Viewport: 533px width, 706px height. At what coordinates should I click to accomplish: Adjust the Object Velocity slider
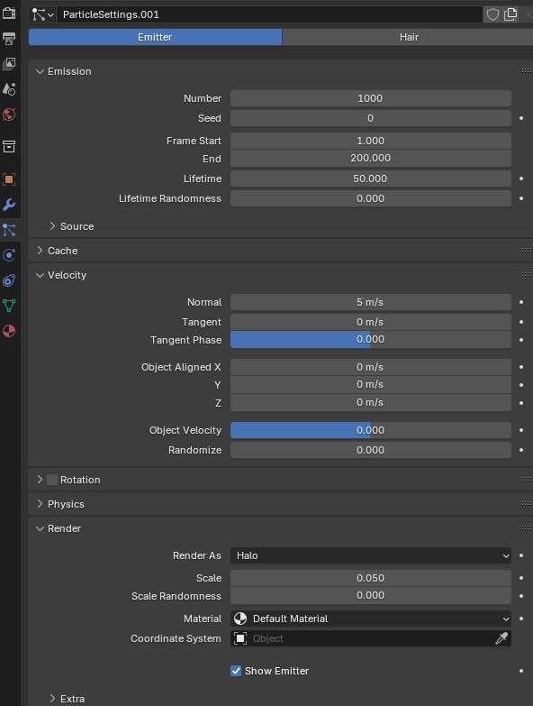click(371, 430)
